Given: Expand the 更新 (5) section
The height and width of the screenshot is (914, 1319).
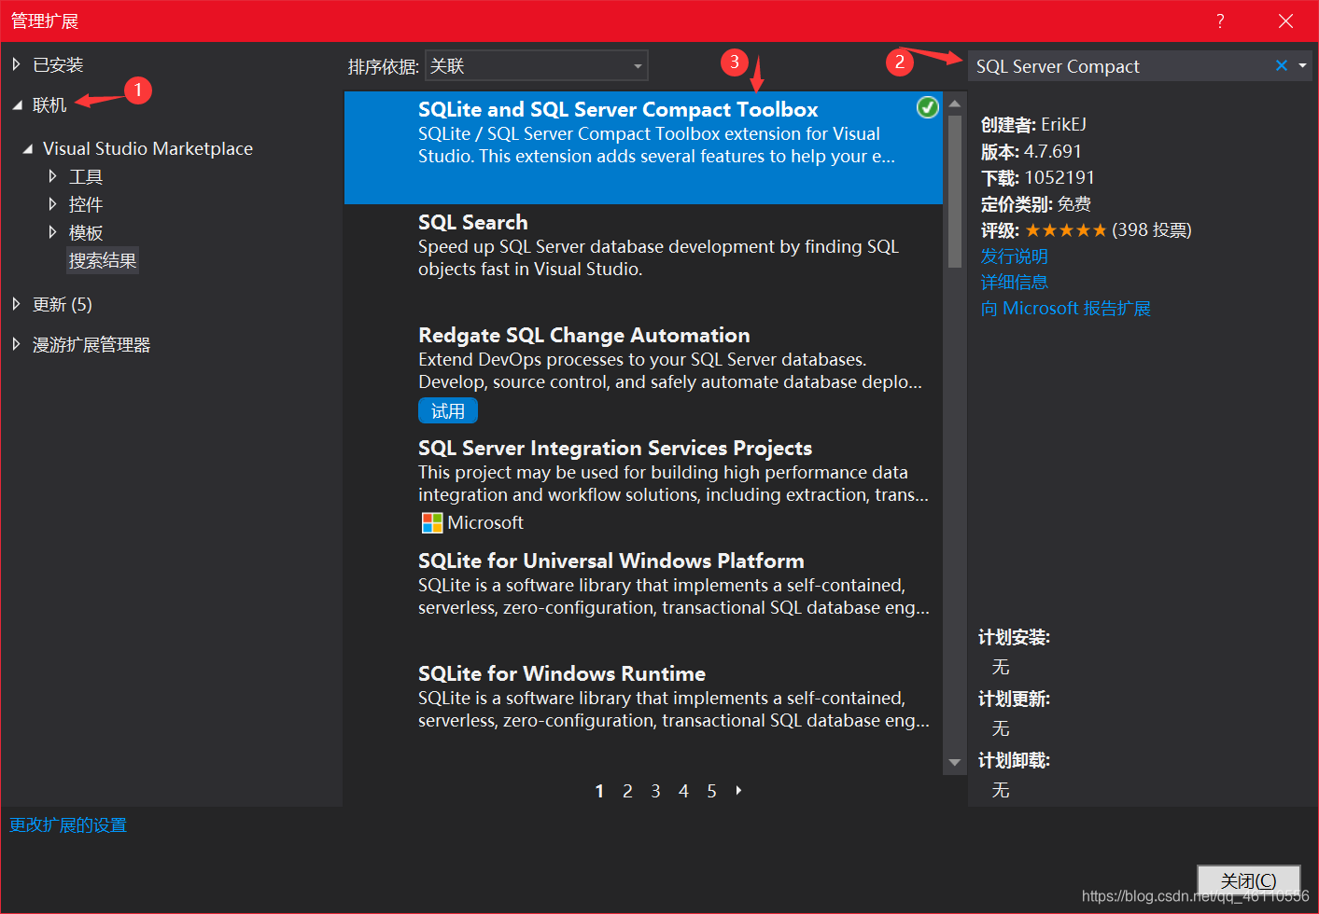Looking at the screenshot, I should [x=16, y=304].
